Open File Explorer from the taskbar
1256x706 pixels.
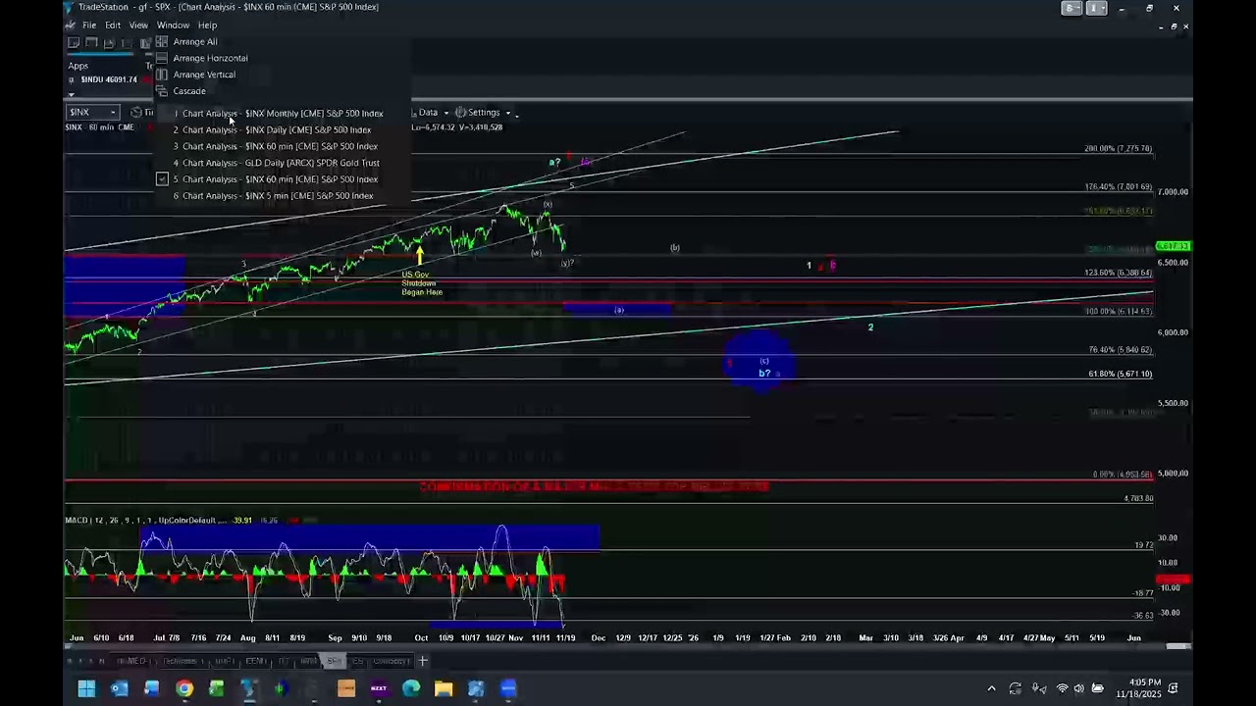click(x=444, y=688)
